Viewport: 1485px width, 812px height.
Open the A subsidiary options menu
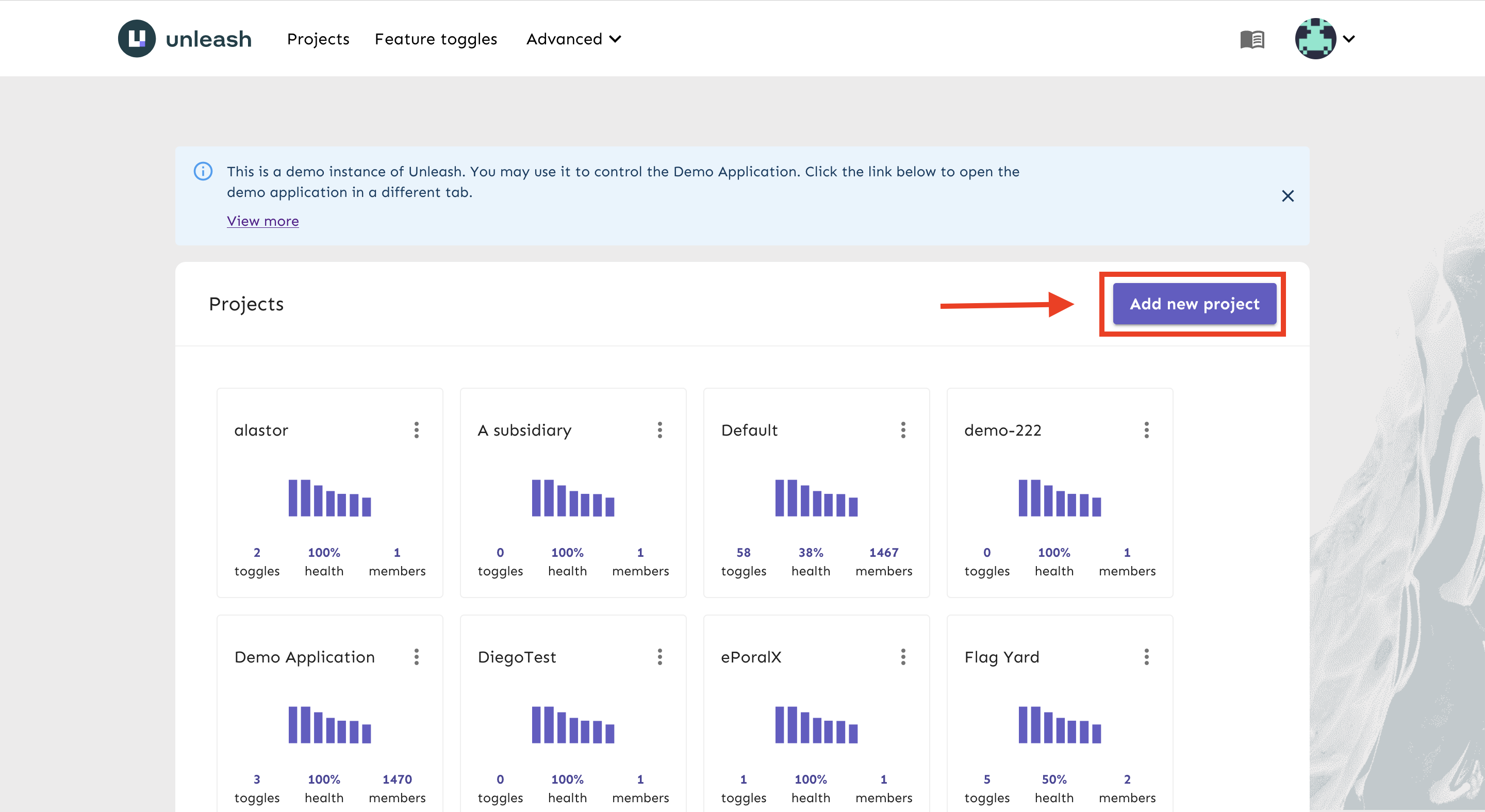(x=659, y=430)
